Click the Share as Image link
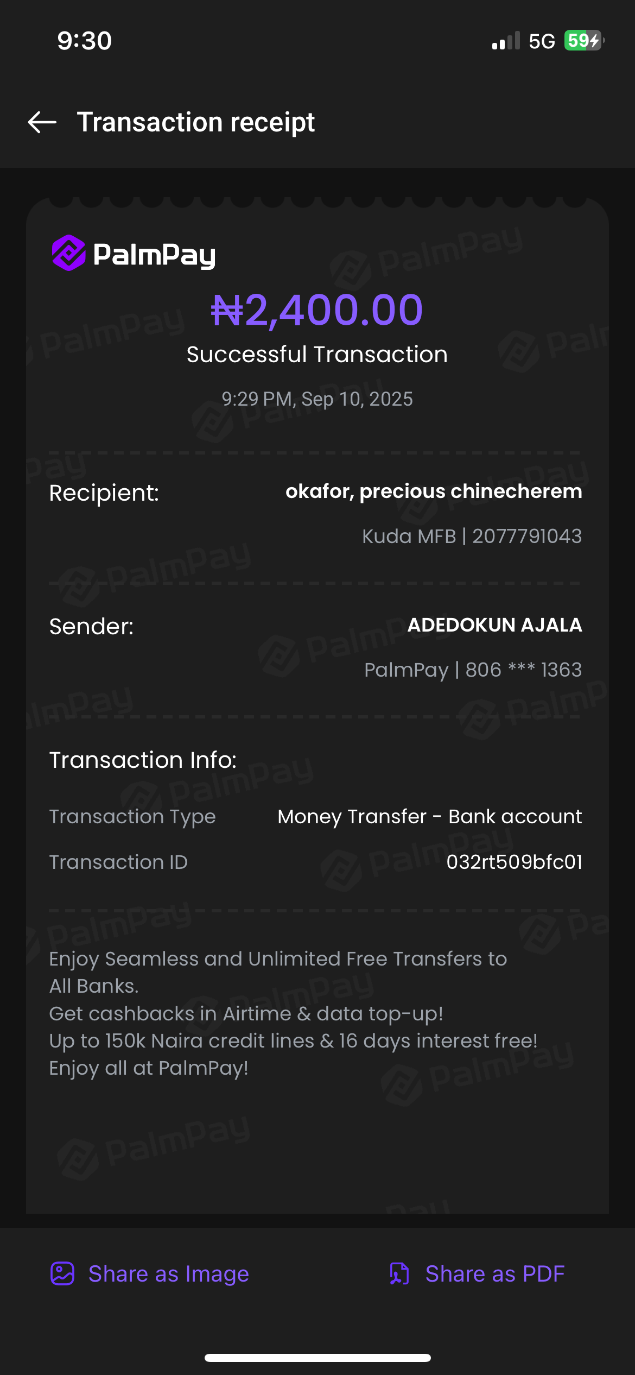This screenshot has width=635, height=1375. point(168,1273)
